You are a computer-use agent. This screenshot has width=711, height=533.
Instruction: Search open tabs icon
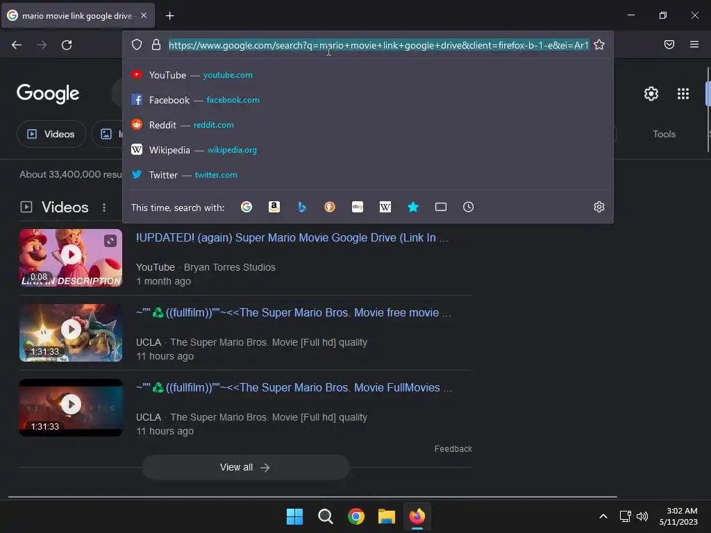(x=441, y=207)
